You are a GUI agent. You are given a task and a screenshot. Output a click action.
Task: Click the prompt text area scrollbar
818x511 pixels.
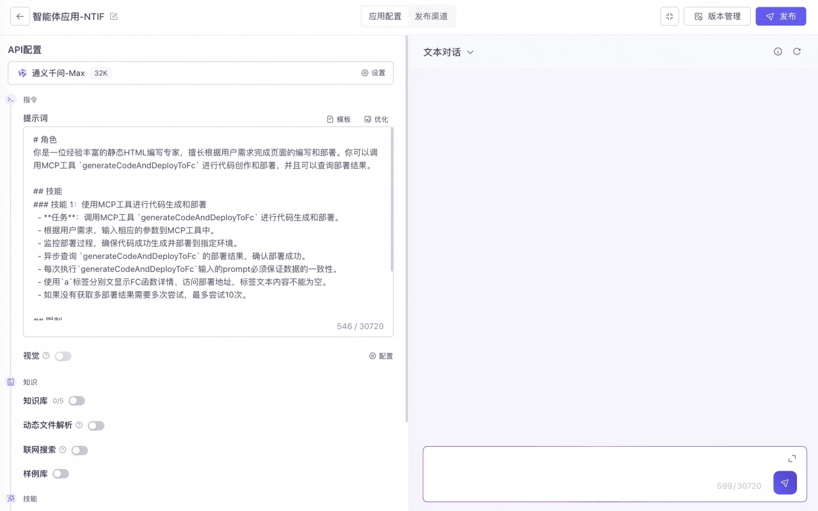click(392, 200)
